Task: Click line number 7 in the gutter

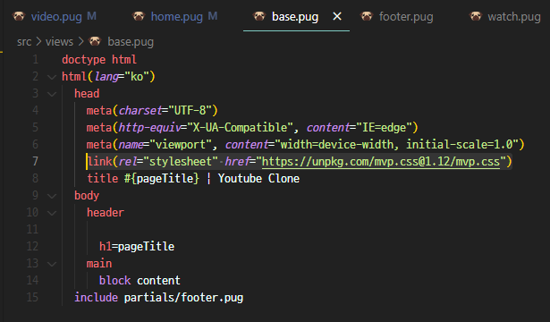Action: click(x=35, y=161)
